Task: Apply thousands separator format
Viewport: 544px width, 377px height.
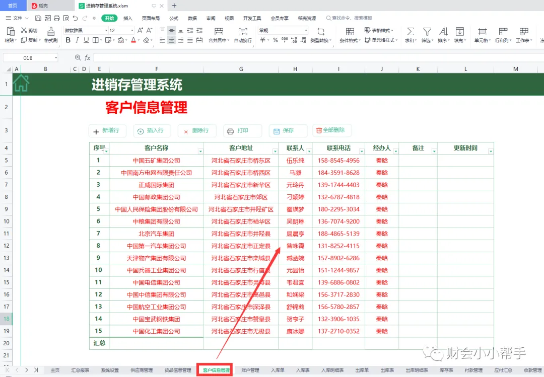Action: (x=285, y=40)
